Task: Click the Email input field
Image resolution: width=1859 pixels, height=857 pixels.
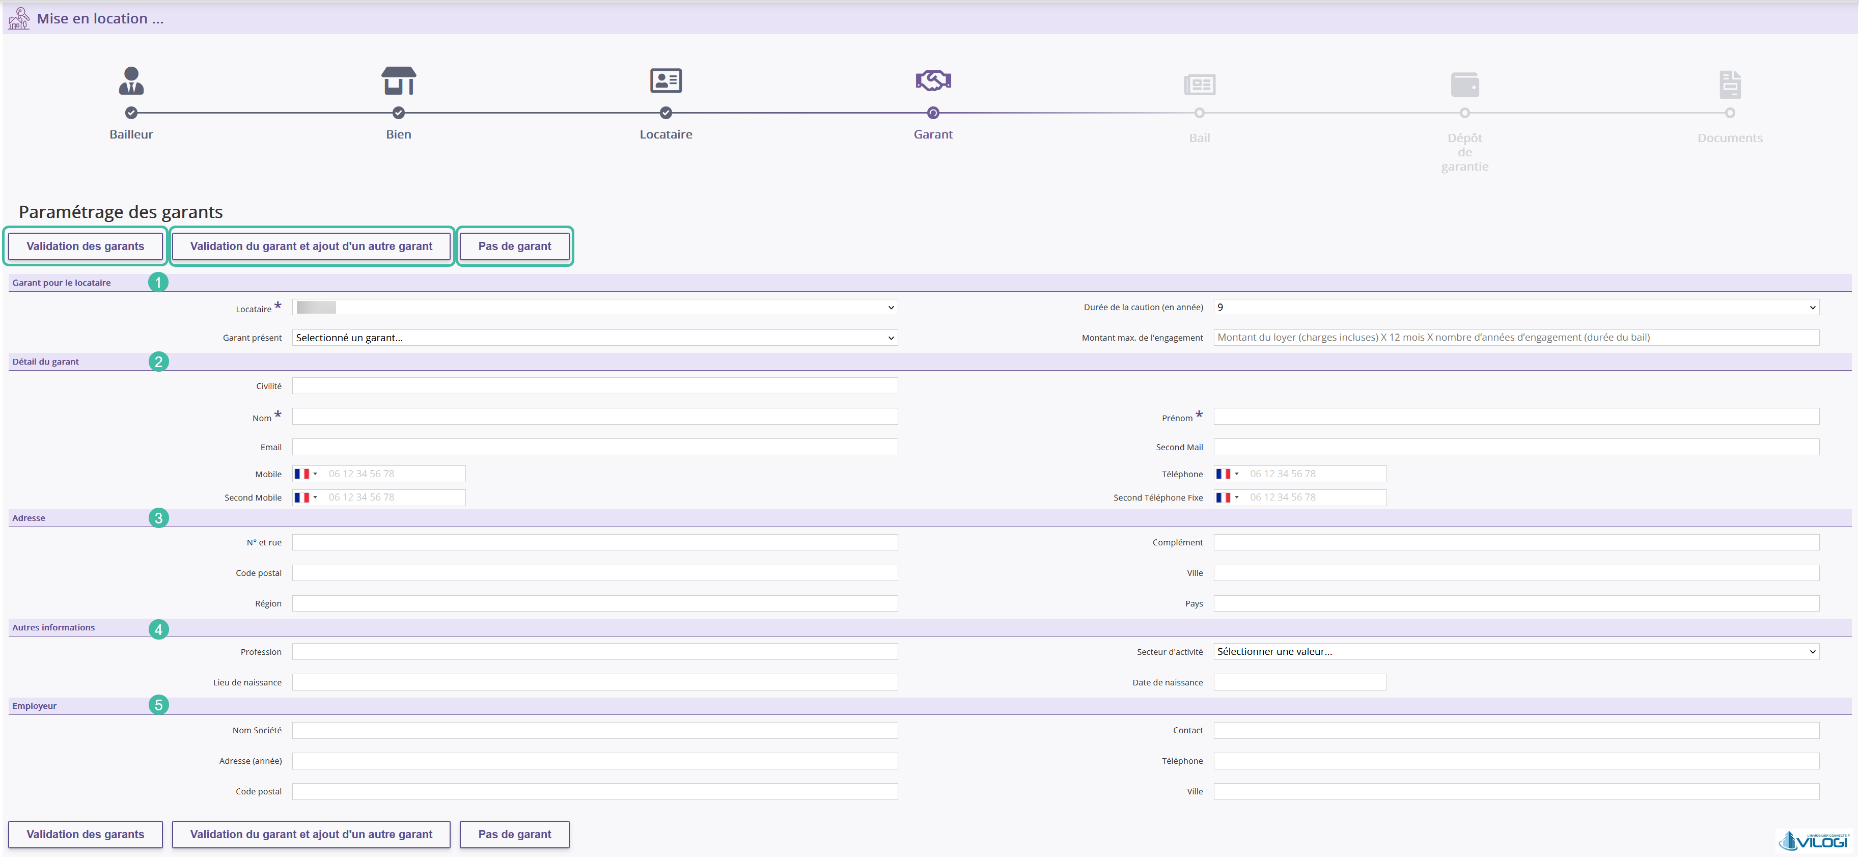Action: tap(595, 447)
